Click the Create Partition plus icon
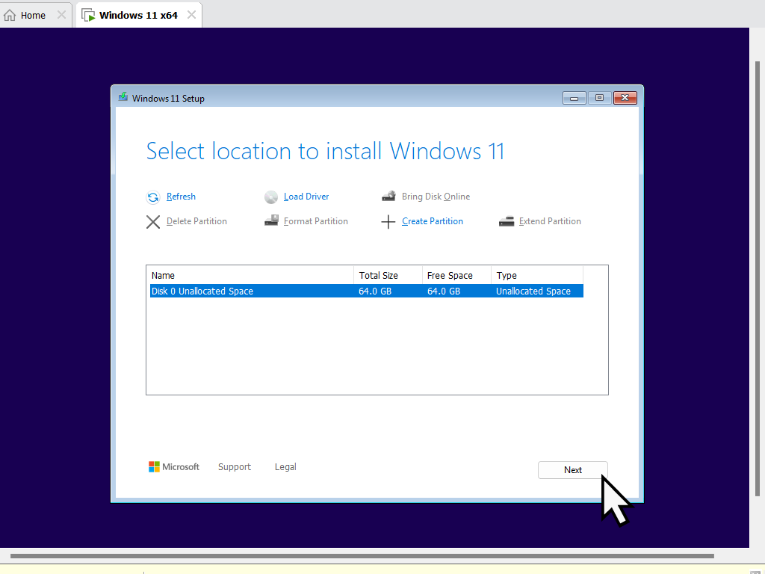The width and height of the screenshot is (765, 574). pyautogui.click(x=388, y=221)
